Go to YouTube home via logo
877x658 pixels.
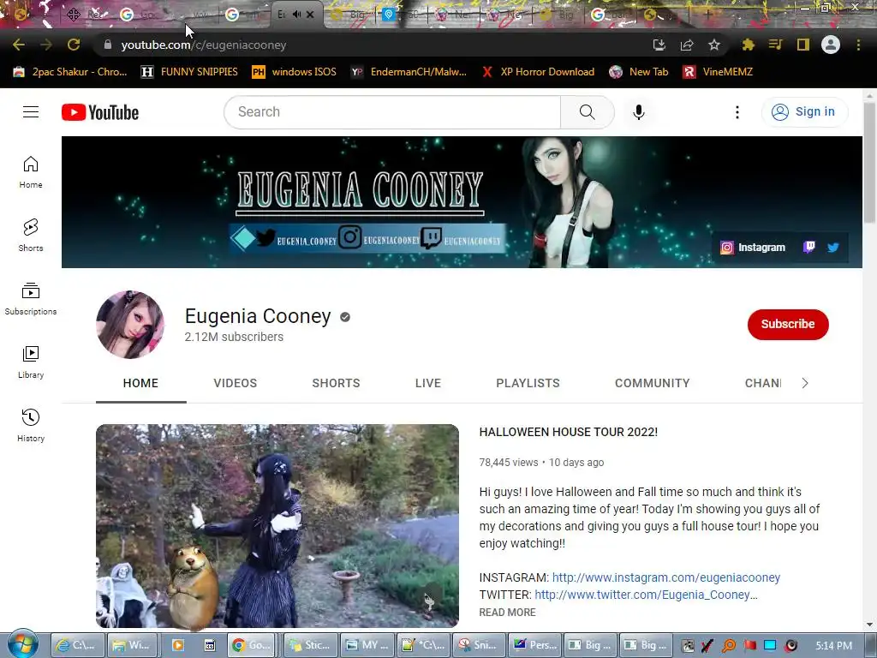(100, 112)
